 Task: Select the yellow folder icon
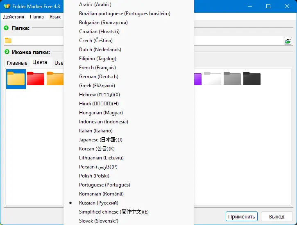click(16, 79)
